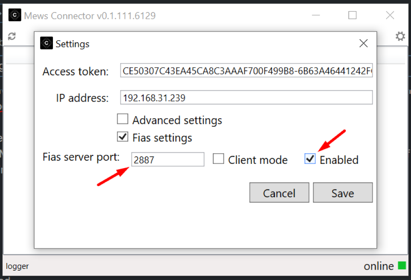Viewport: 411px width, 280px height.
Task: Maximize the Mews Connector window
Action: click(352, 16)
